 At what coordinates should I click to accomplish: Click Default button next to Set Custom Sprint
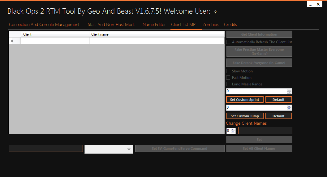(279, 100)
